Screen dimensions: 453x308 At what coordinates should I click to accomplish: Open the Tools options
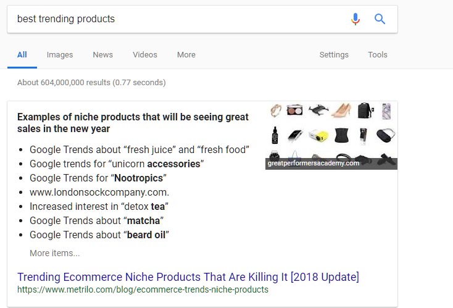coord(378,55)
